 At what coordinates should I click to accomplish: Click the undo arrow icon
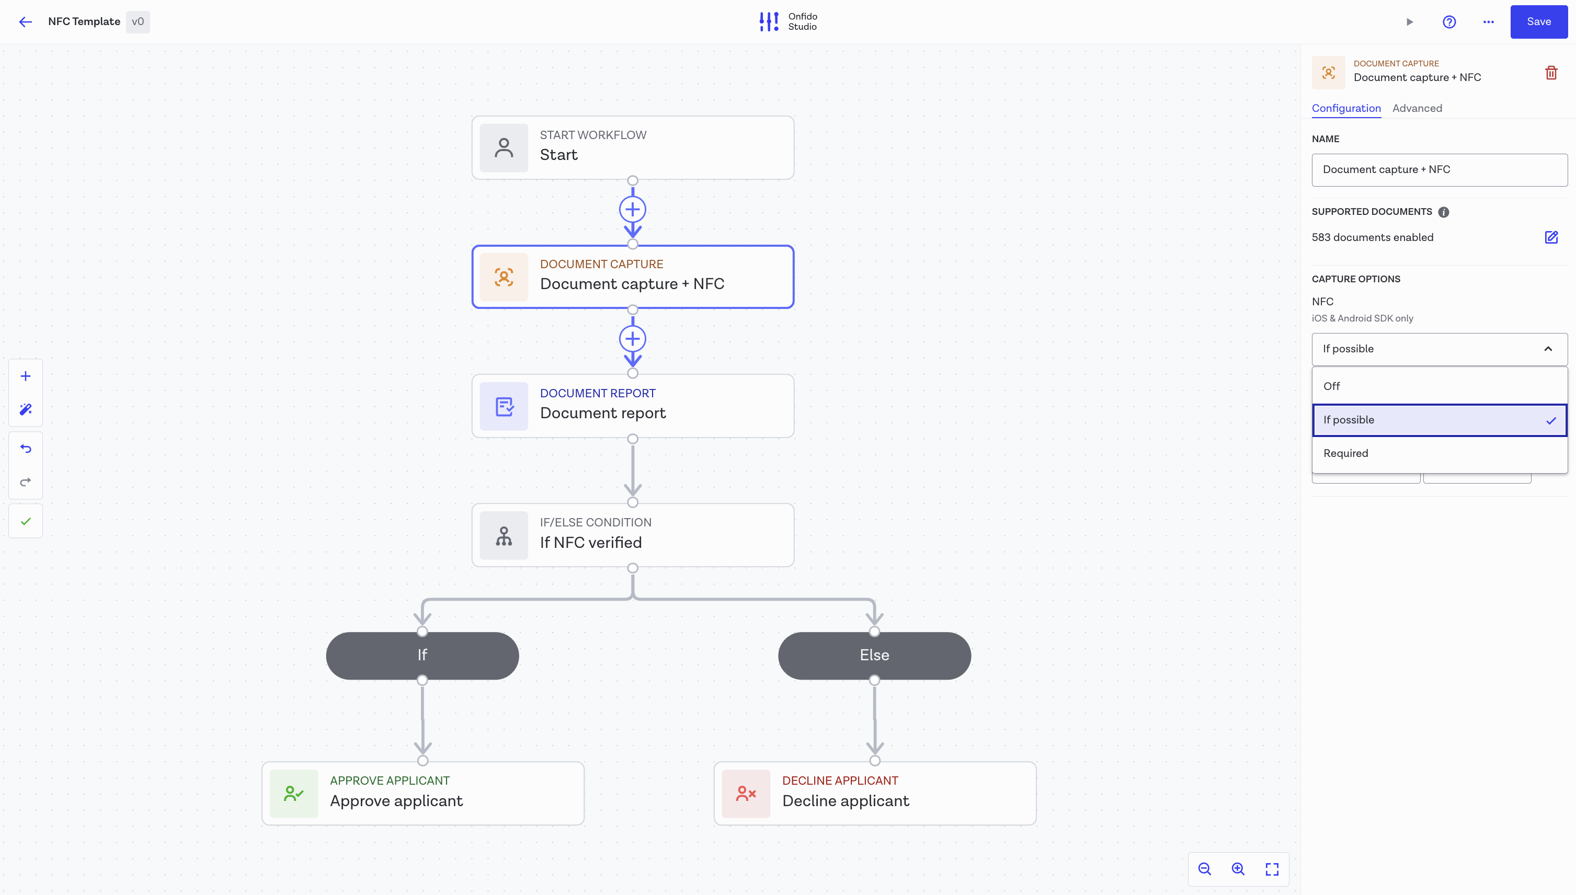coord(26,449)
